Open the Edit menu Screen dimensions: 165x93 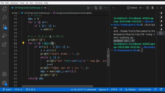coord(7,3)
